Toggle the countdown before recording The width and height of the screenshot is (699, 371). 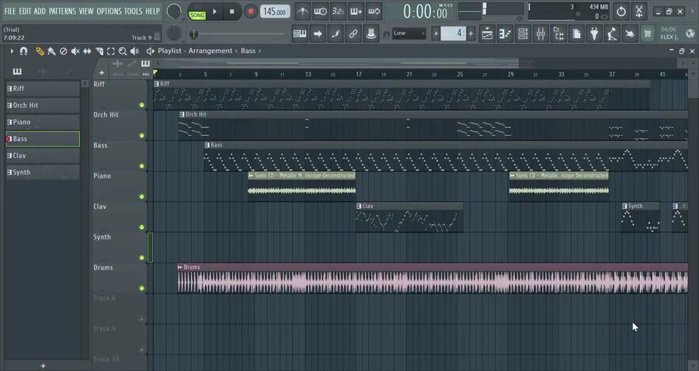click(338, 12)
